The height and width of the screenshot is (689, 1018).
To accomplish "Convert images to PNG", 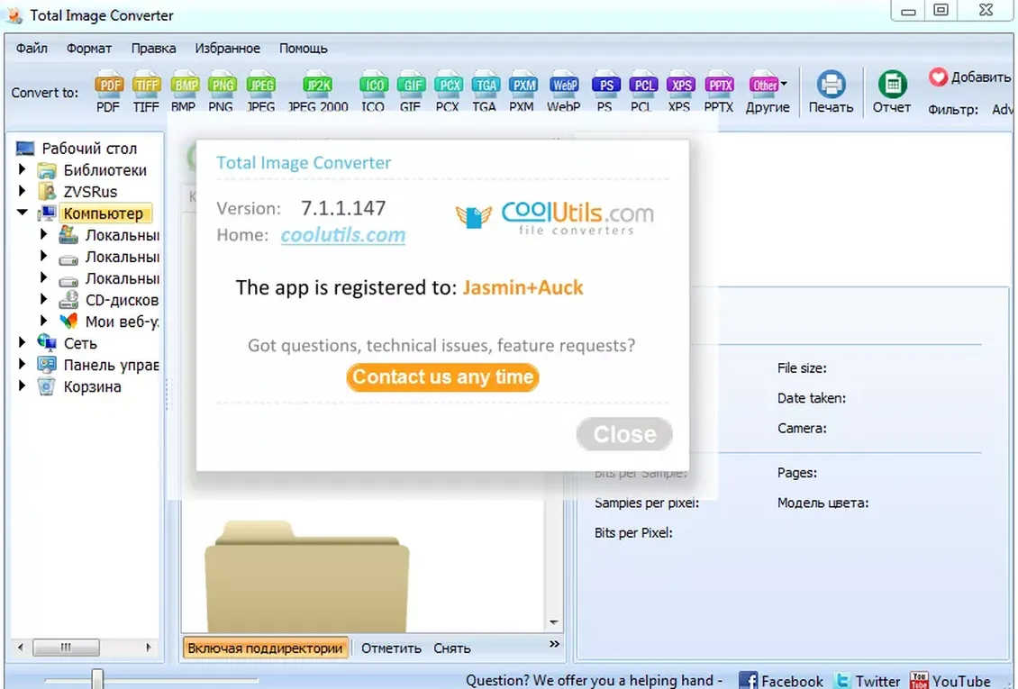I will point(222,92).
